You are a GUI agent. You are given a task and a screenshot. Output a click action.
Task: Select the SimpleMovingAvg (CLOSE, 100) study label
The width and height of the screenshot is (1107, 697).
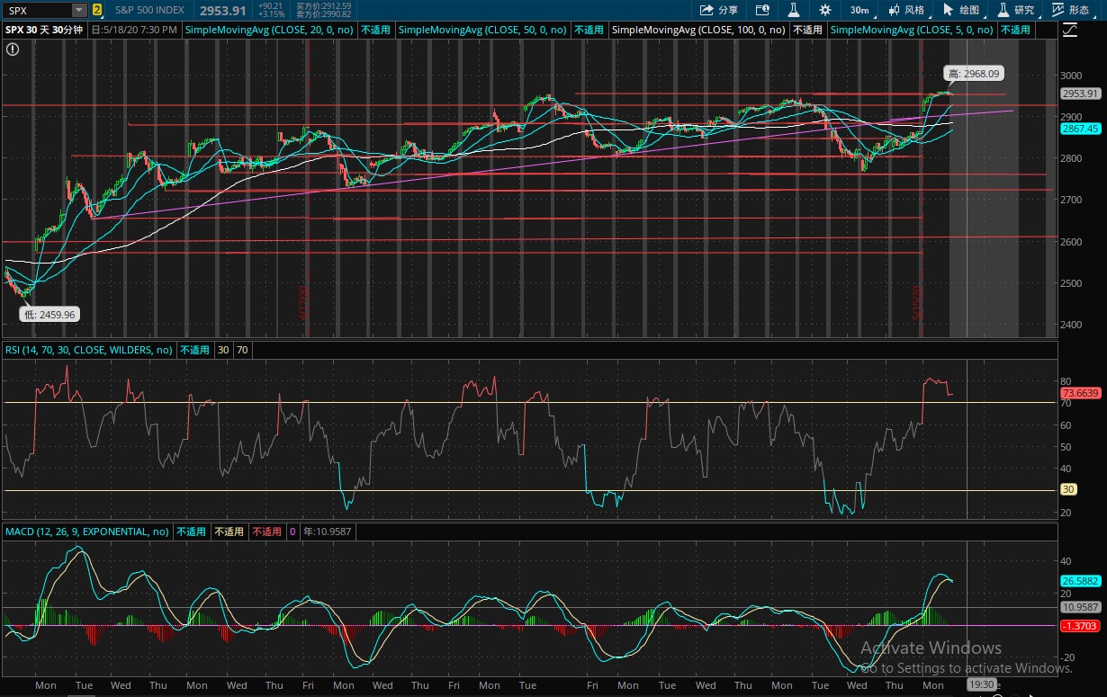698,30
